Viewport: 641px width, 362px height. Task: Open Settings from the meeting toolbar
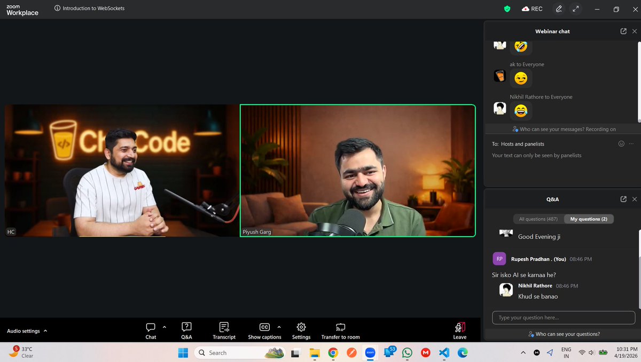(x=301, y=330)
